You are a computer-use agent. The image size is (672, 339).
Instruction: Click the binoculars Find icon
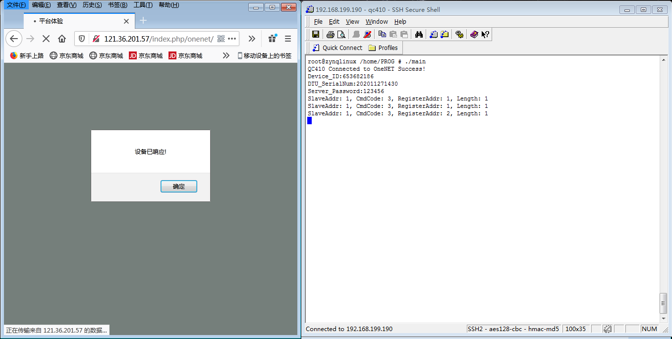coord(419,34)
